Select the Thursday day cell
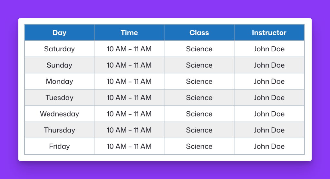 (x=59, y=130)
